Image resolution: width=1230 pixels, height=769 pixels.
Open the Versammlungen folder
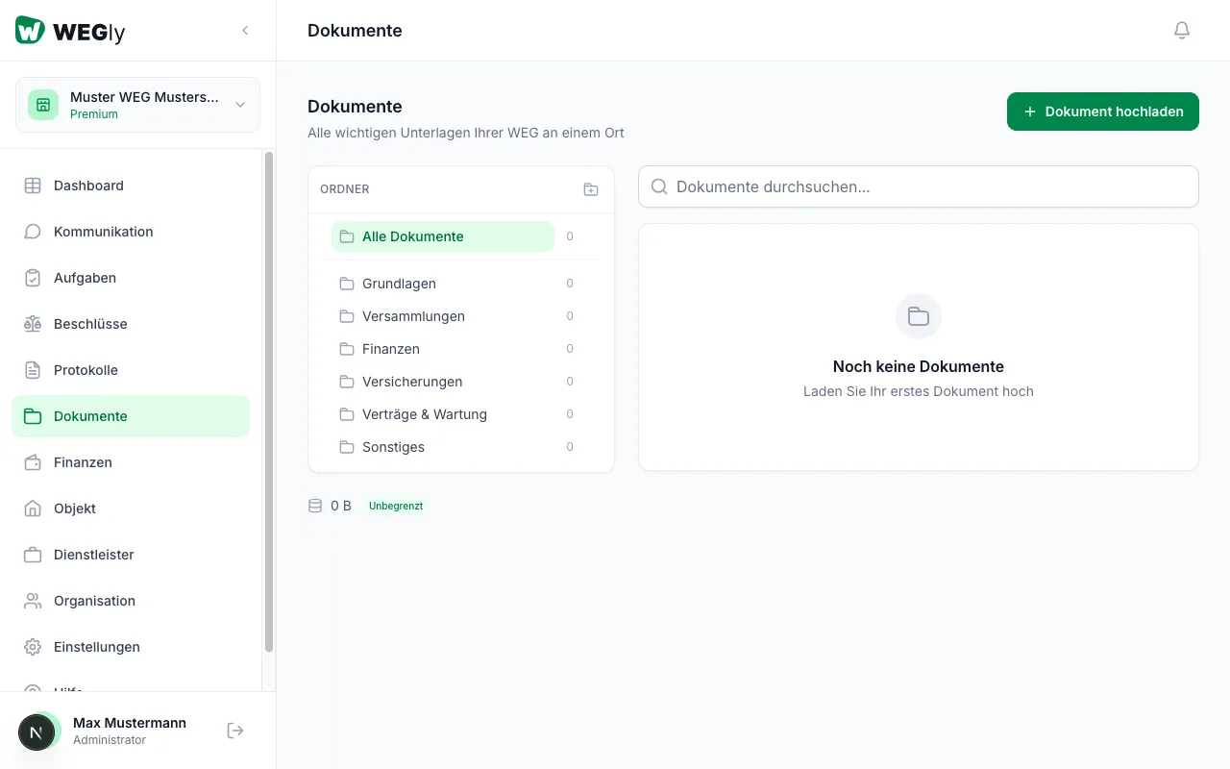pyautogui.click(x=413, y=316)
